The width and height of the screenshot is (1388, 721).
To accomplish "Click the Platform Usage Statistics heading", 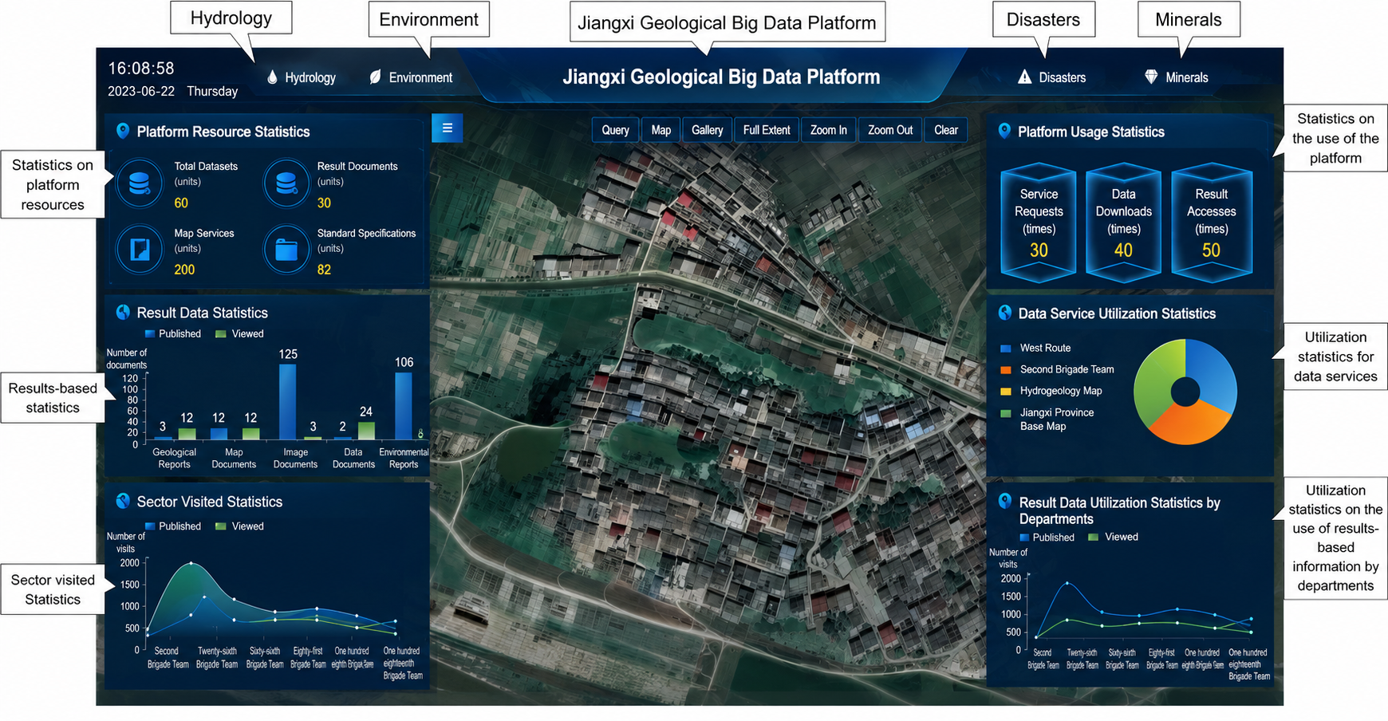I will pyautogui.click(x=1091, y=132).
